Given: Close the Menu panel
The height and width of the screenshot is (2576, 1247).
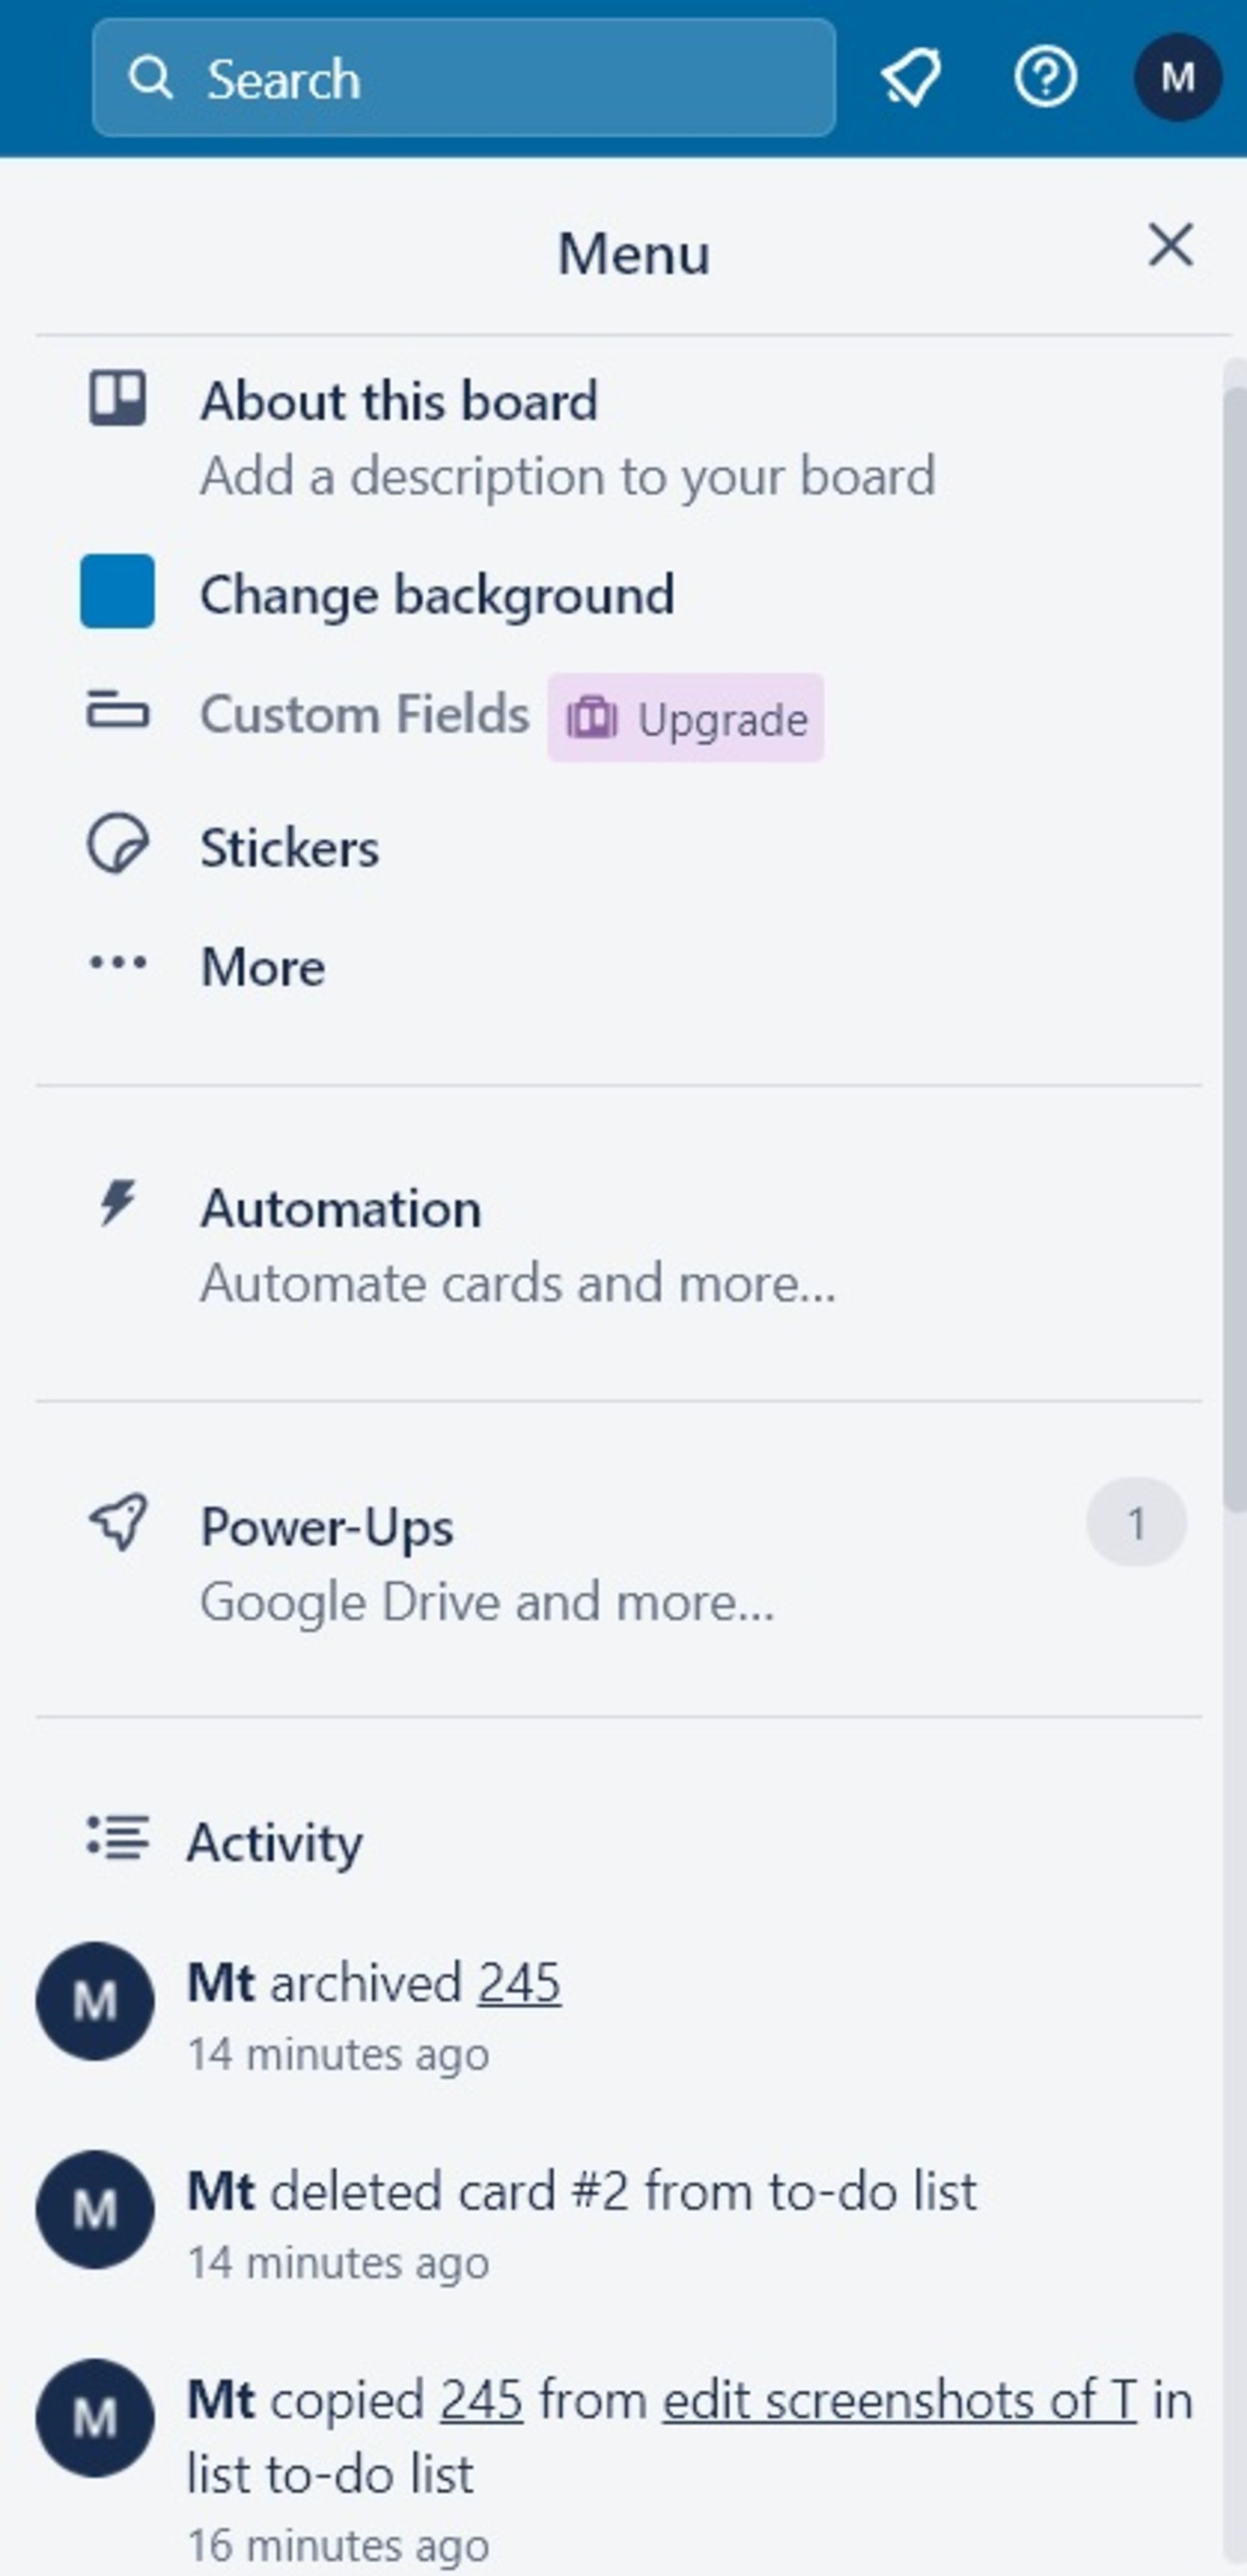Looking at the screenshot, I should [1171, 246].
